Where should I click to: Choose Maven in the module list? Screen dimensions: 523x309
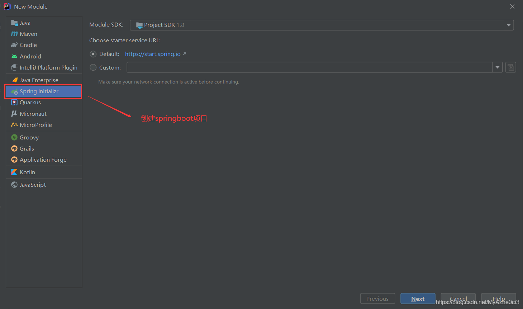click(44, 34)
